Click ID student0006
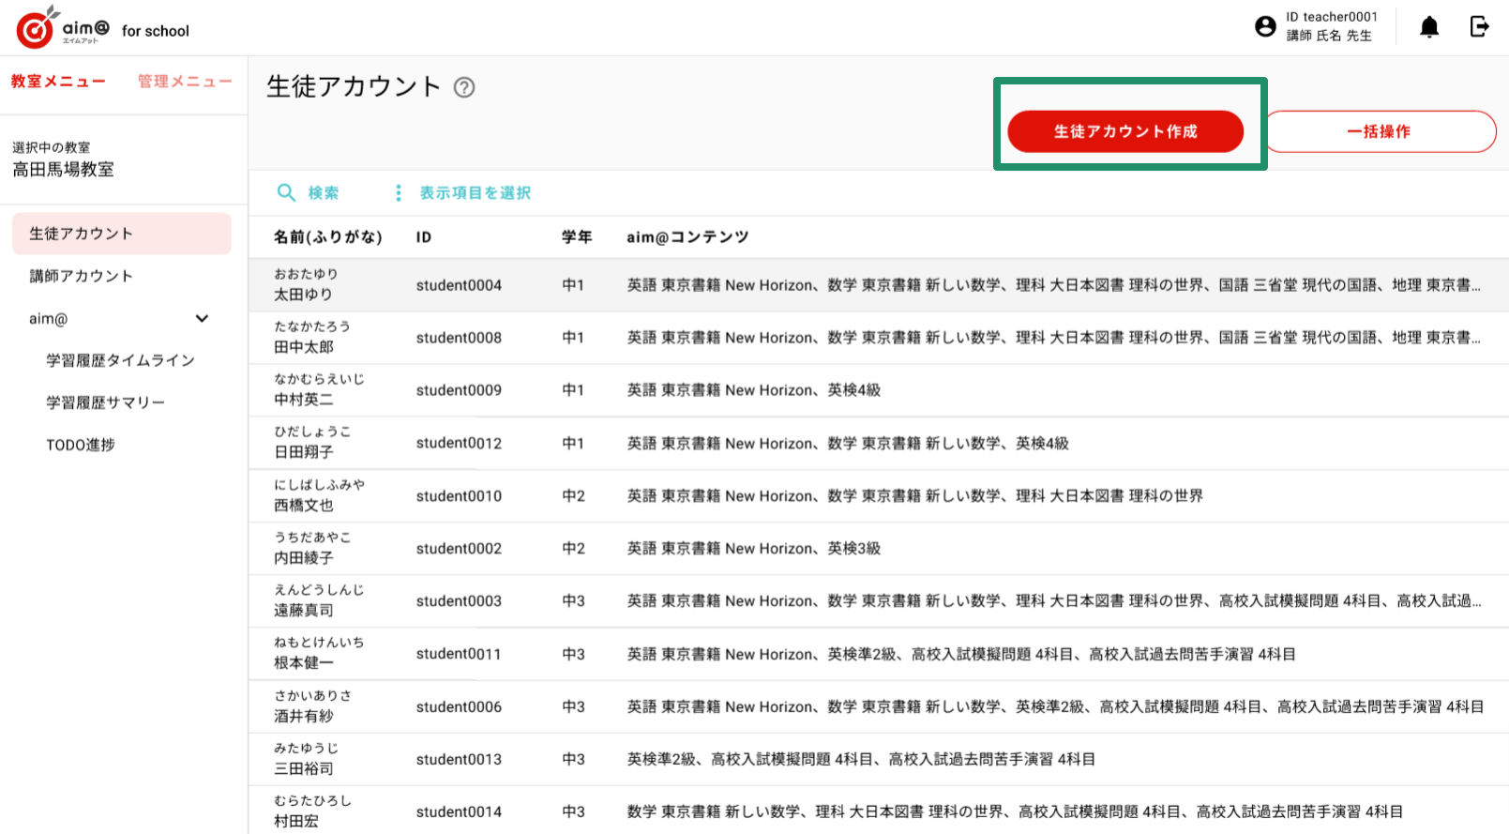The height and width of the screenshot is (834, 1509). click(459, 706)
